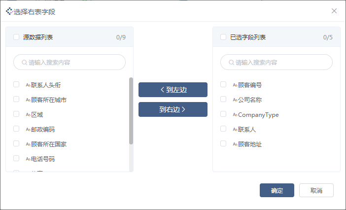Click the source list vertical scrollbar

pos(131,111)
